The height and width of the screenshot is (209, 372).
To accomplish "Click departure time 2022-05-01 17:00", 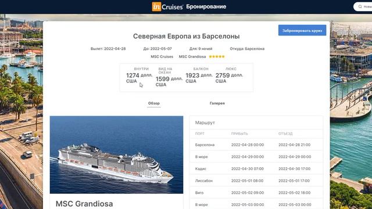I will pyautogui.click(x=294, y=181).
